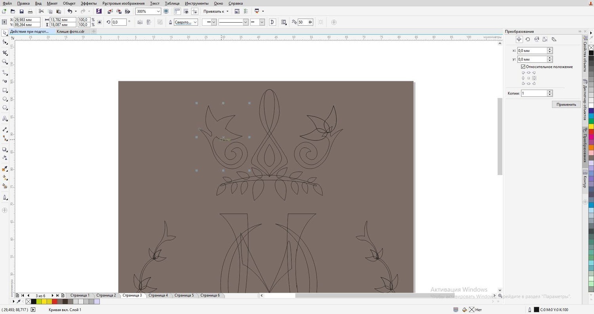The width and height of the screenshot is (594, 314).
Task: Go to next page arrow button
Action: [52, 295]
